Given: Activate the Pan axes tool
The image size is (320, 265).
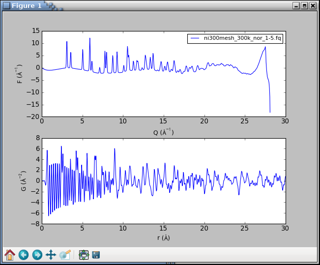Looking at the screenshot, I should pyautogui.click(x=51, y=255).
